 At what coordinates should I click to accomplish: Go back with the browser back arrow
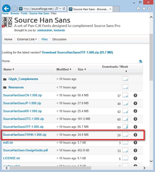[6, 8]
